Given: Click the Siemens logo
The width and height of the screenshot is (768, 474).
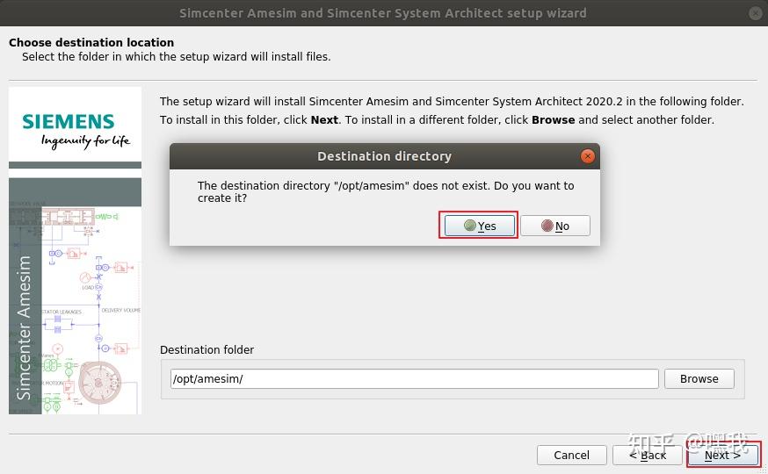Looking at the screenshot, I should point(69,121).
